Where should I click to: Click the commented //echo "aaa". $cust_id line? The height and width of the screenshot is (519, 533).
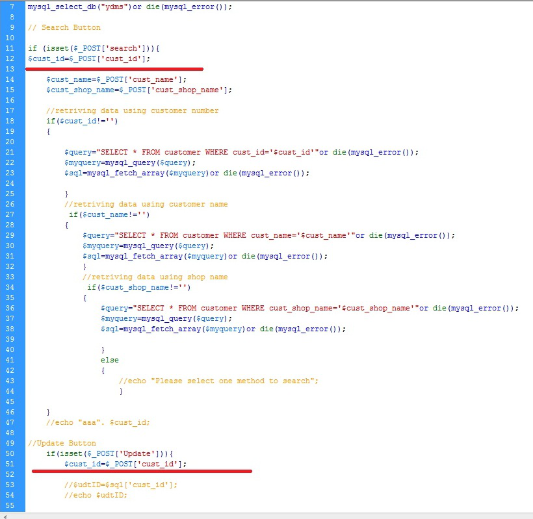pyautogui.click(x=98, y=422)
